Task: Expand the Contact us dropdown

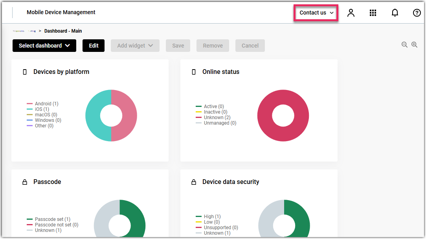Action: (316, 13)
